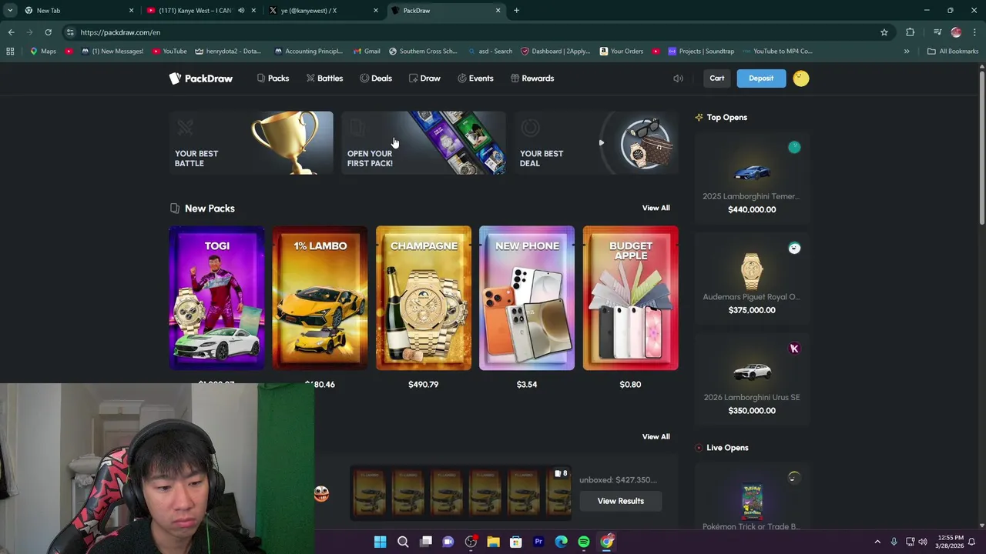The height and width of the screenshot is (554, 986).
Task: Open File Explorer from the taskbar
Action: (493, 542)
